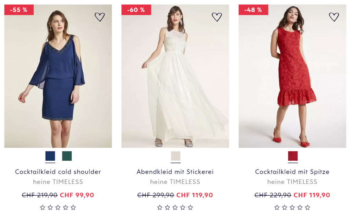351x220 pixels.
Task: Click the star rating under Cocktailkleid mit Spitze
Action: click(x=292, y=207)
